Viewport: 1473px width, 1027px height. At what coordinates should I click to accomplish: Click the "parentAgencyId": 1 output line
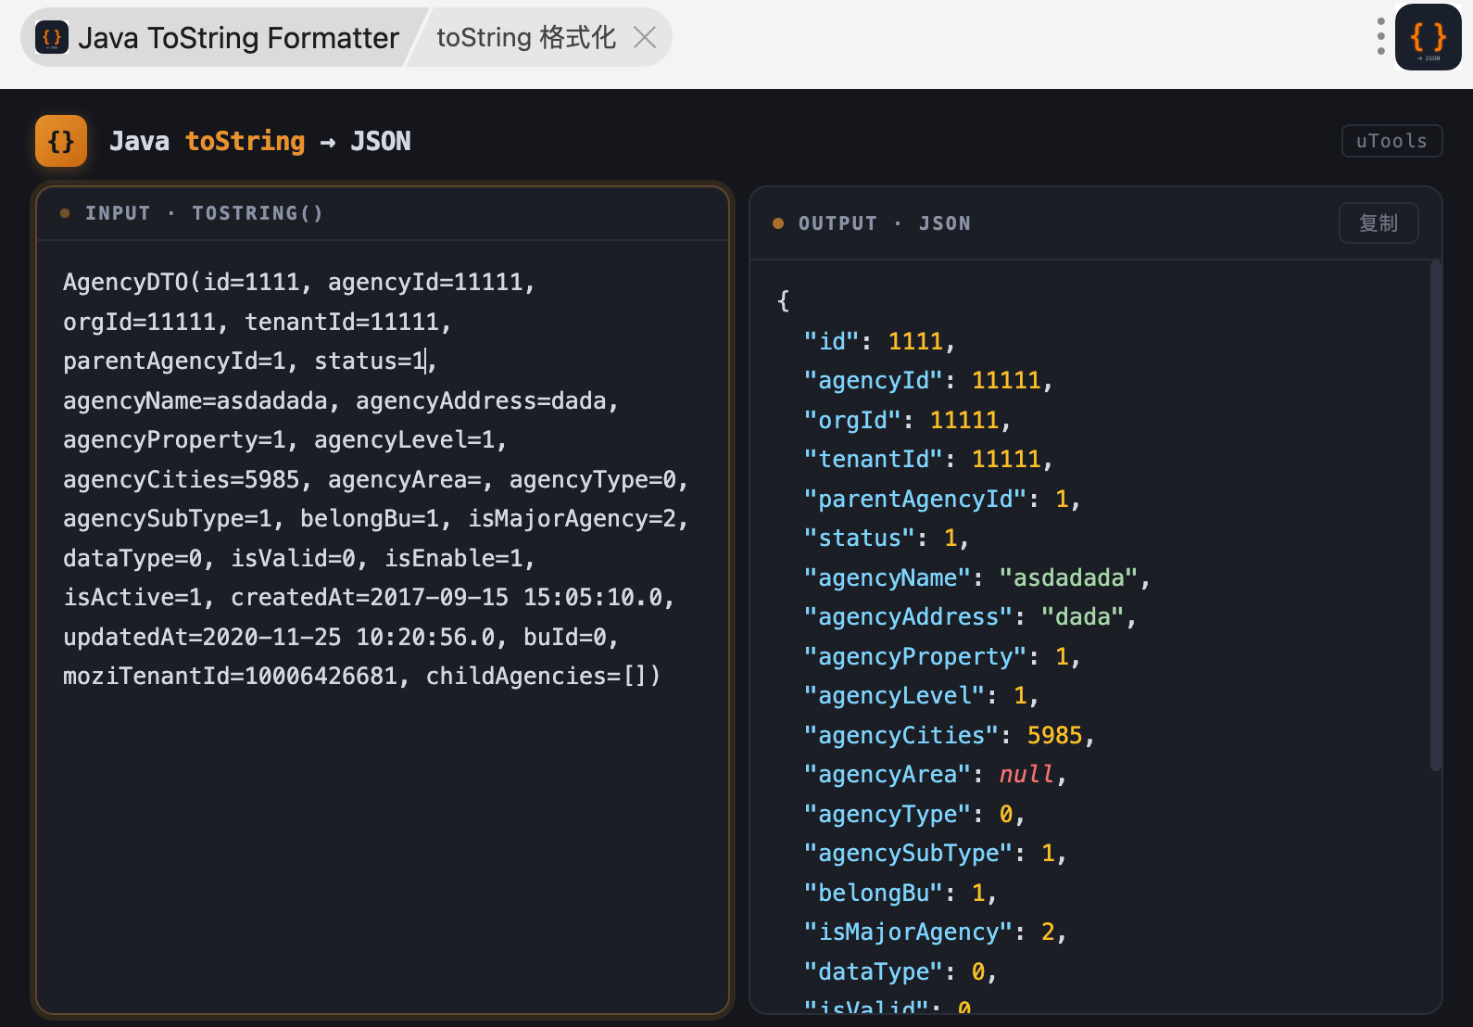pyautogui.click(x=943, y=499)
